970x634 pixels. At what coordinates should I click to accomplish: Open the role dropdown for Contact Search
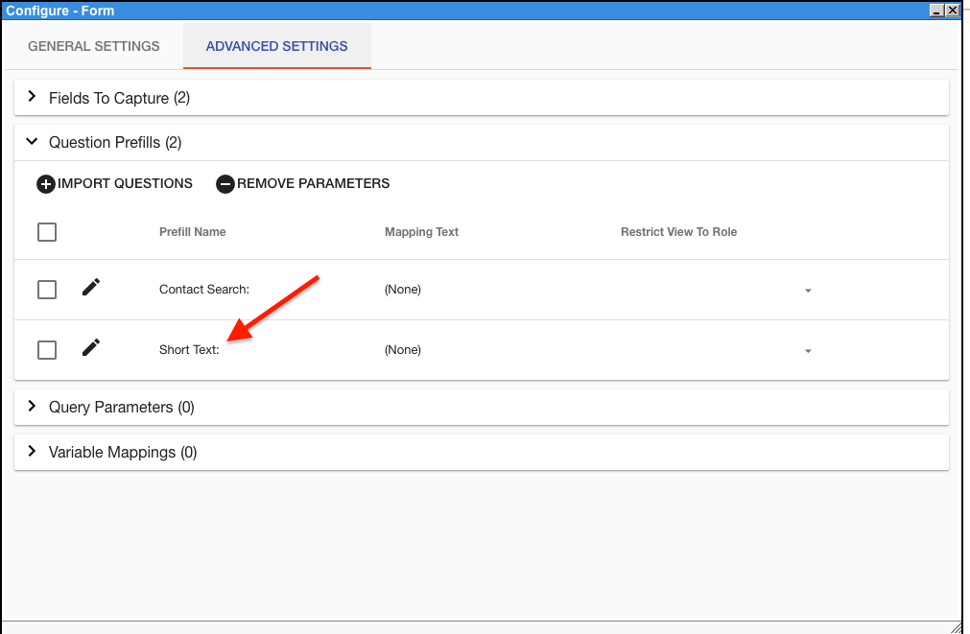(x=808, y=289)
